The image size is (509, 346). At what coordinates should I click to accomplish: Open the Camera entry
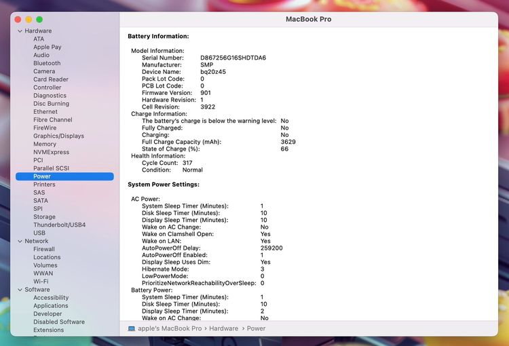tap(44, 71)
